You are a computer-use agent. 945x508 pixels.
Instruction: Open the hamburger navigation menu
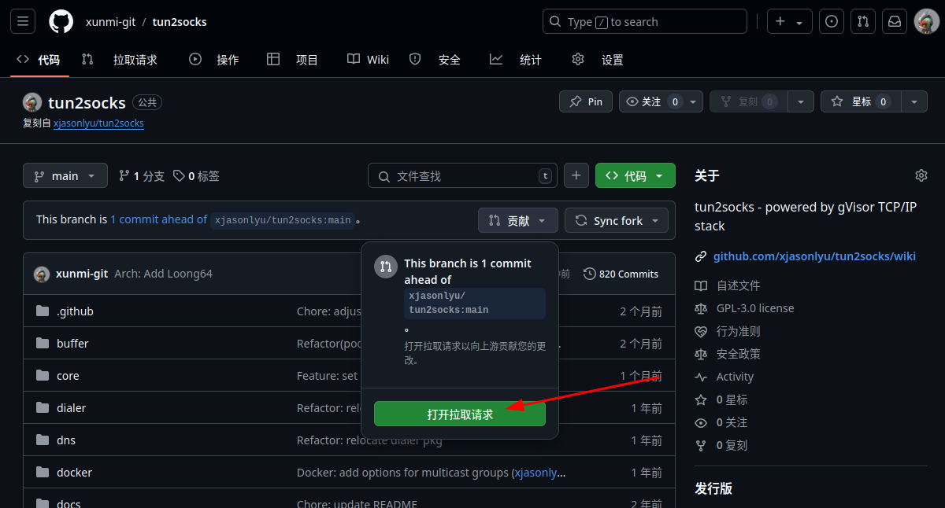coord(22,22)
